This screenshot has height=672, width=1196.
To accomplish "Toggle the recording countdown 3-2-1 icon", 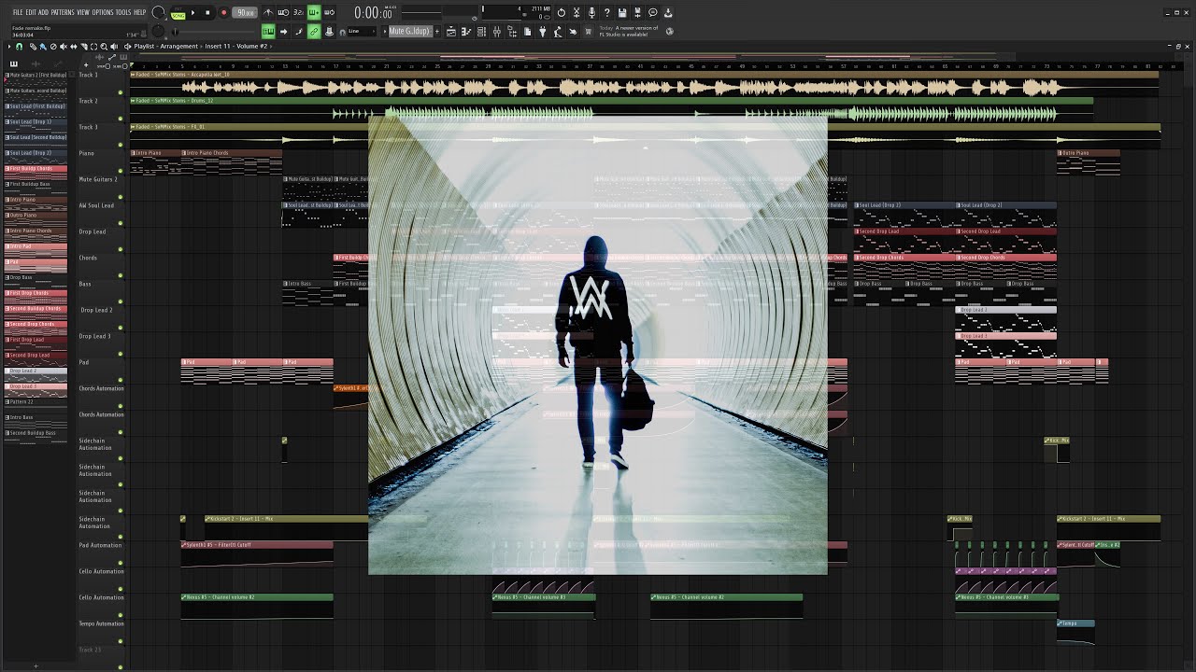I will 298,13.
